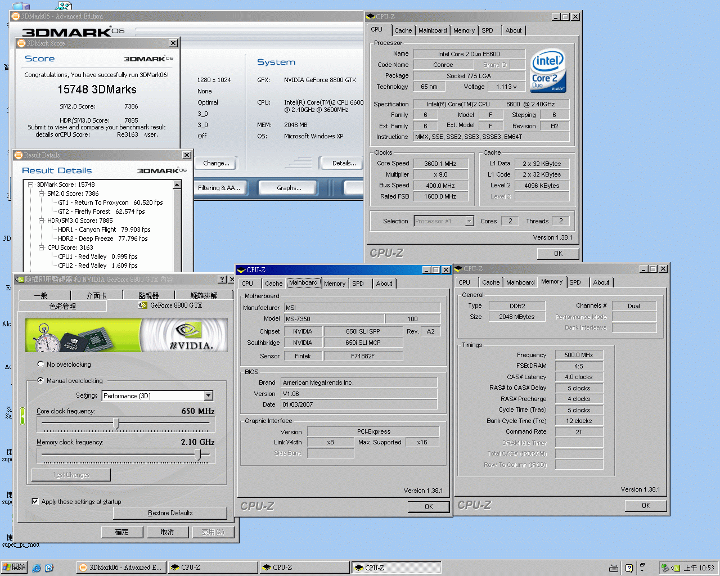This screenshot has width=720, height=576.
Task: Close the Result Details window
Action: [x=187, y=155]
